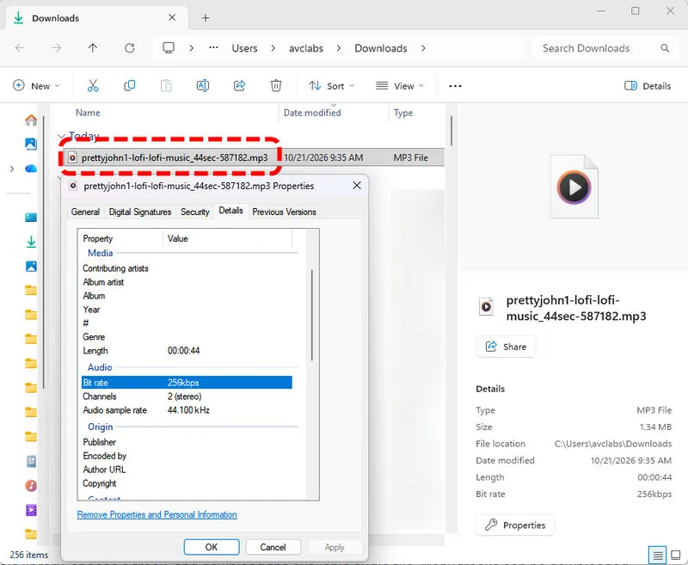Click the Search Downloads field

pos(607,48)
